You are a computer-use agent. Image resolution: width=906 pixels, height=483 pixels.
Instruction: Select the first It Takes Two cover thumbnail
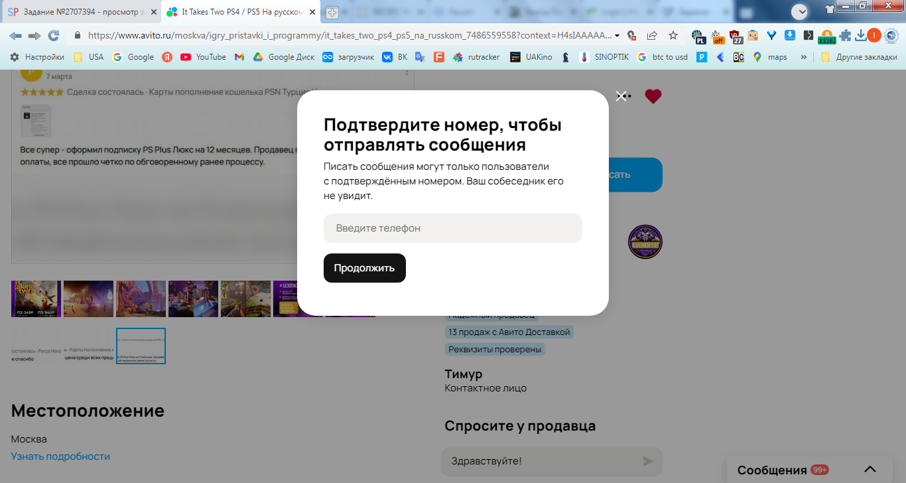(x=36, y=299)
